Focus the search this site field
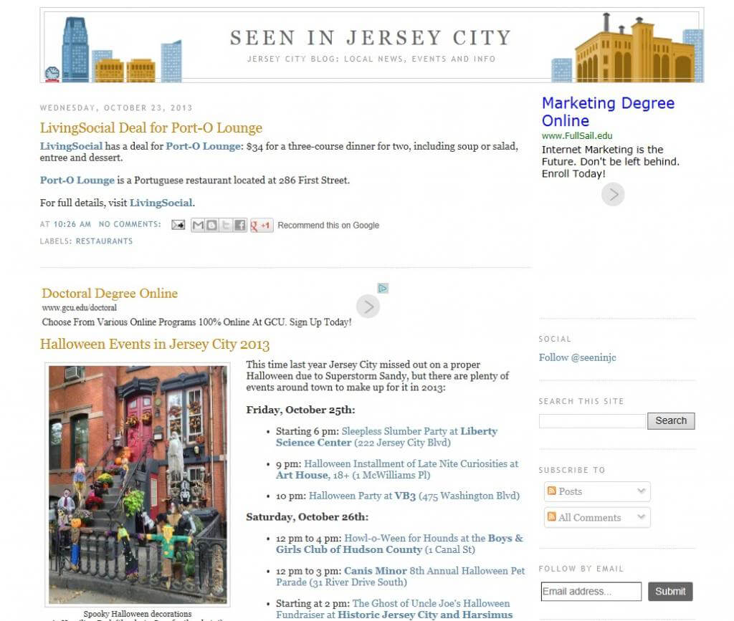734x621 pixels. (x=592, y=421)
